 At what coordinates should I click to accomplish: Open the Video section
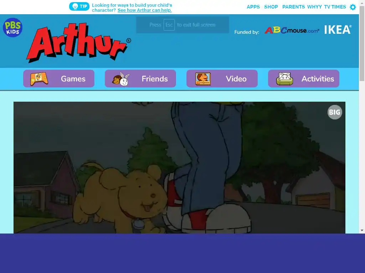point(222,79)
